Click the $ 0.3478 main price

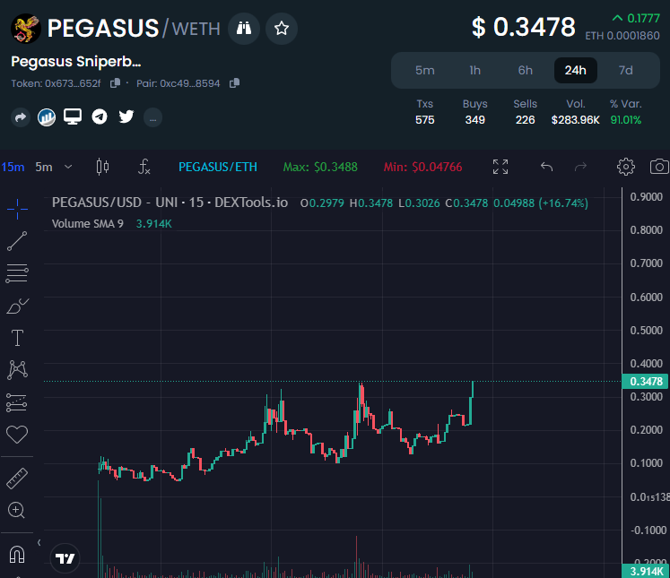(524, 27)
